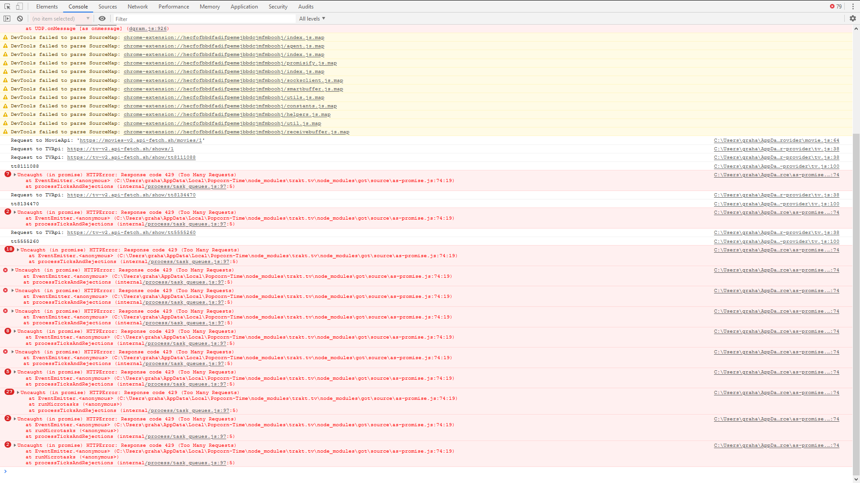Open the promisify.js.map link
Screen dimensions: 860x483
[x=230, y=63]
